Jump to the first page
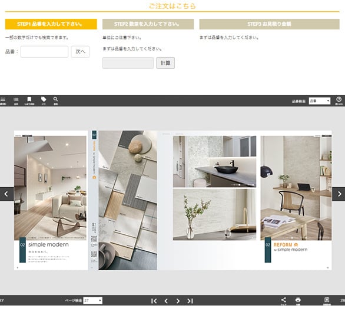The image size is (345, 322). pos(154,301)
